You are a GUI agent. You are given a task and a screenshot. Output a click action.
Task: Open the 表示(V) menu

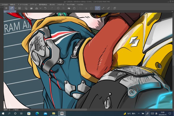[52, 5]
